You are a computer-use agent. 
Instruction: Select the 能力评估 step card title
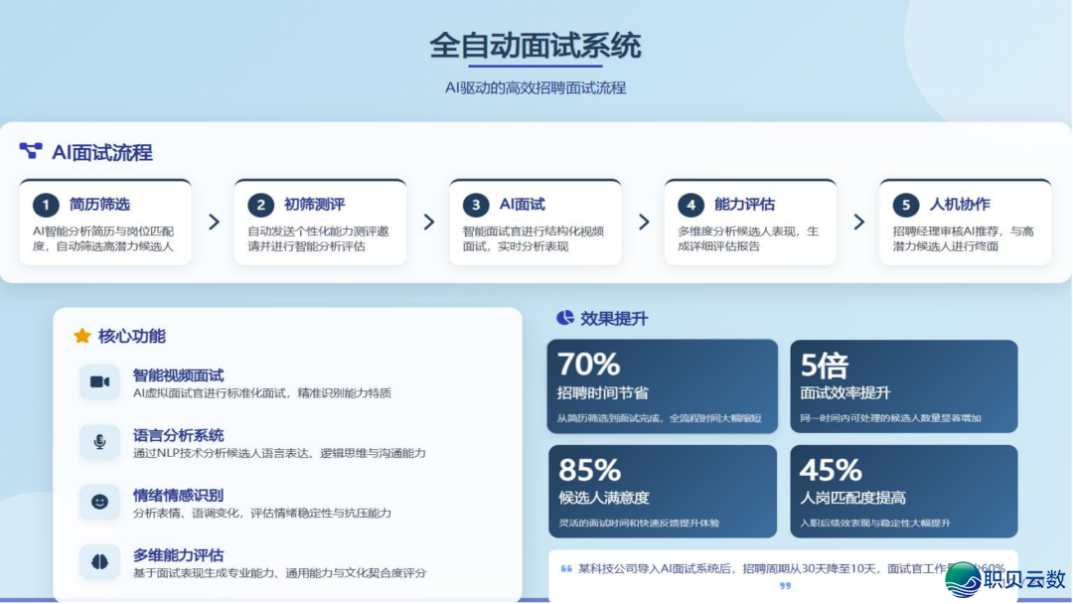(x=744, y=204)
